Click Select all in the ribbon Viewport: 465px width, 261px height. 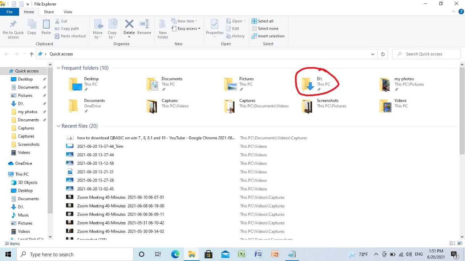click(262, 21)
